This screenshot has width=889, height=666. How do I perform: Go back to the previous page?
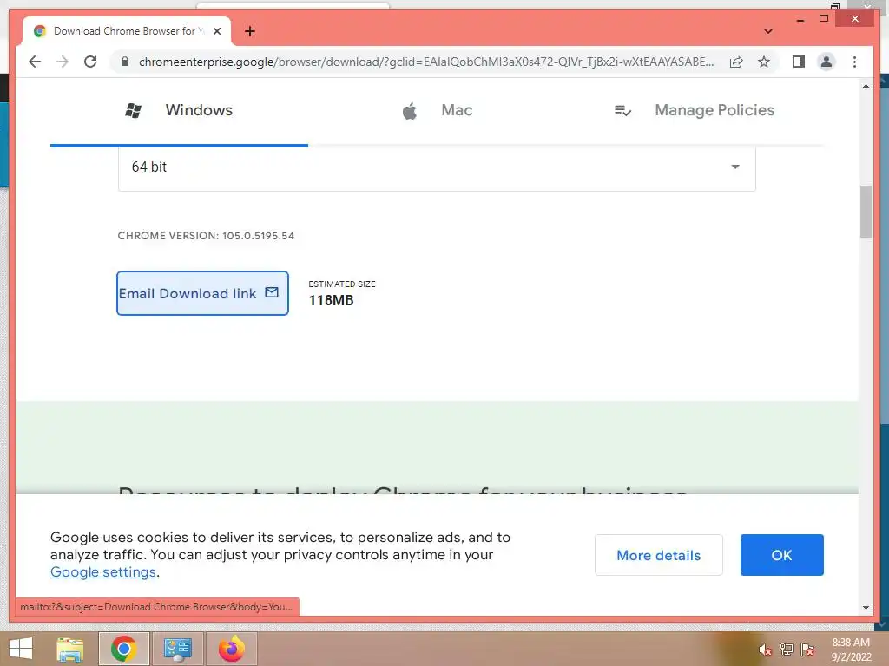click(x=35, y=62)
